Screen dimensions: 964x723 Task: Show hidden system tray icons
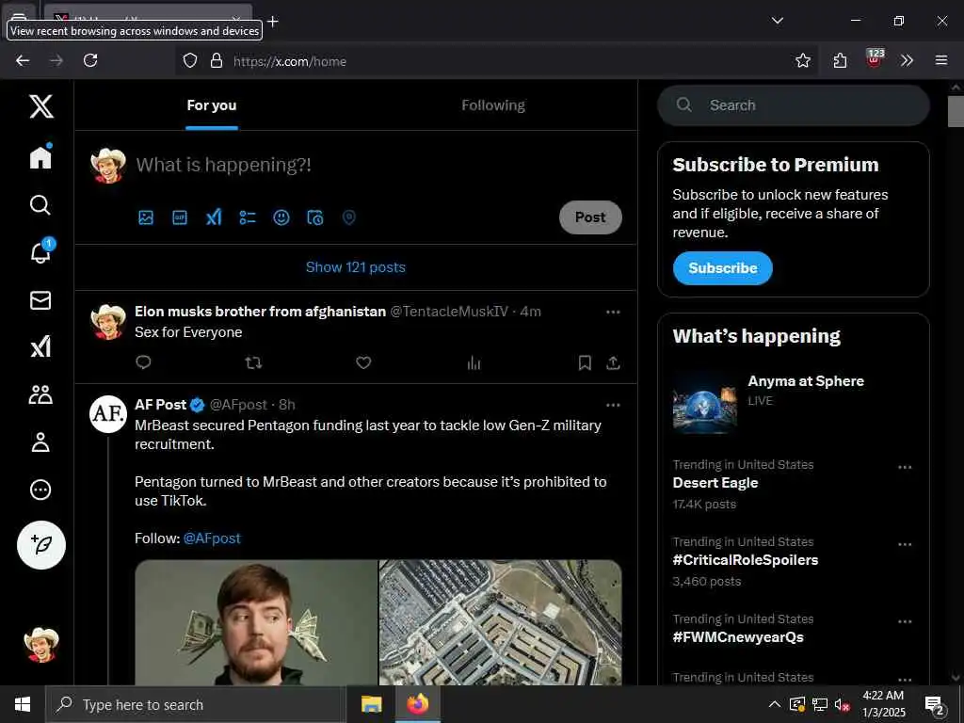(775, 704)
